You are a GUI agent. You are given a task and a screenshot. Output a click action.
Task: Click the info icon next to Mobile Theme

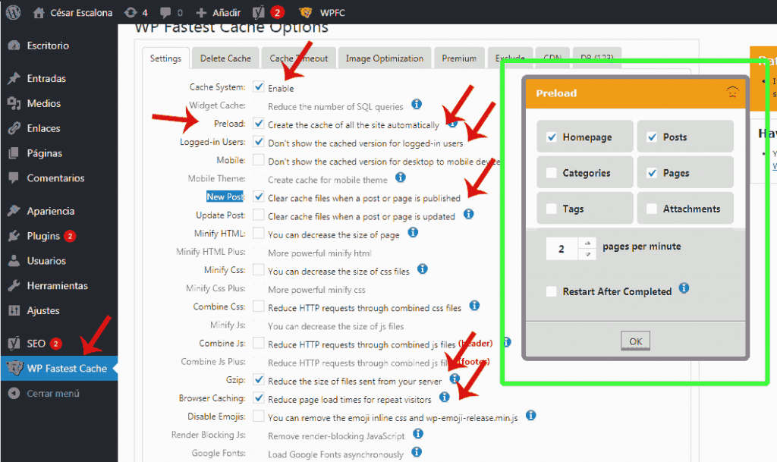(x=401, y=178)
